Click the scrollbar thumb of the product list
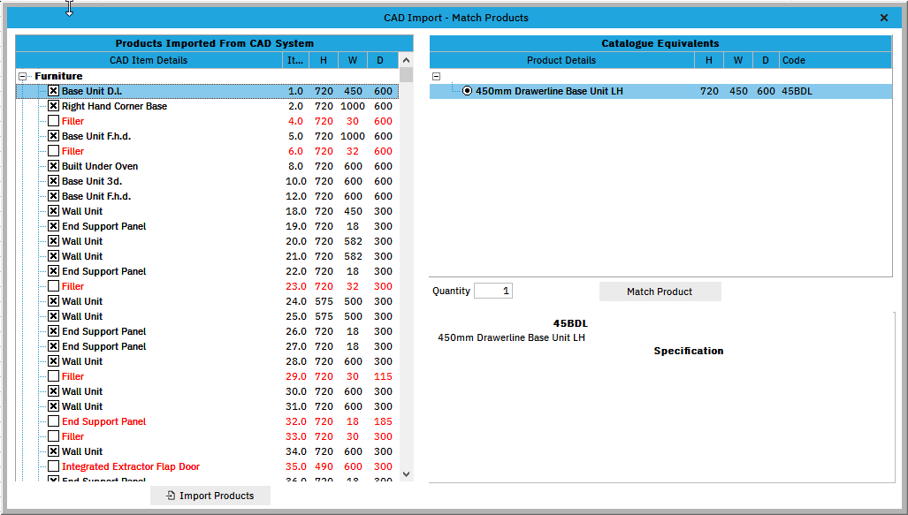The width and height of the screenshot is (908, 515). (407, 75)
